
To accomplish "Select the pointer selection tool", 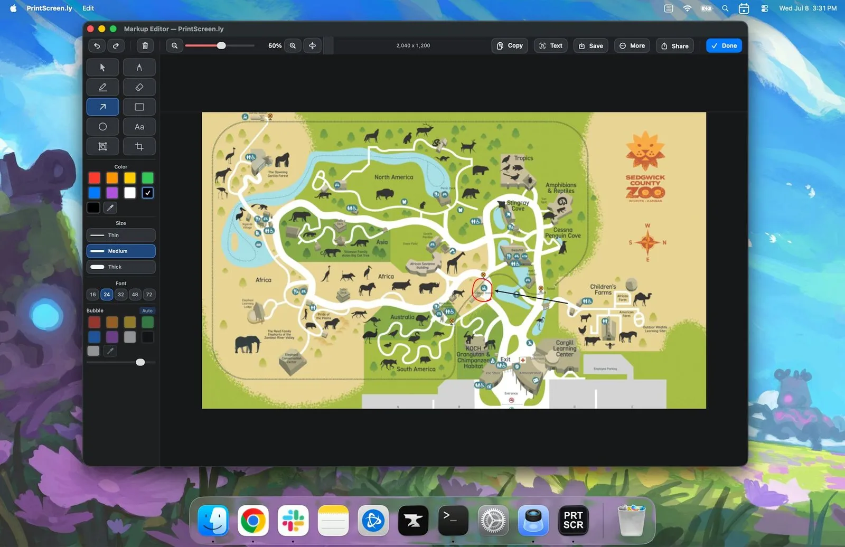I will (x=102, y=68).
